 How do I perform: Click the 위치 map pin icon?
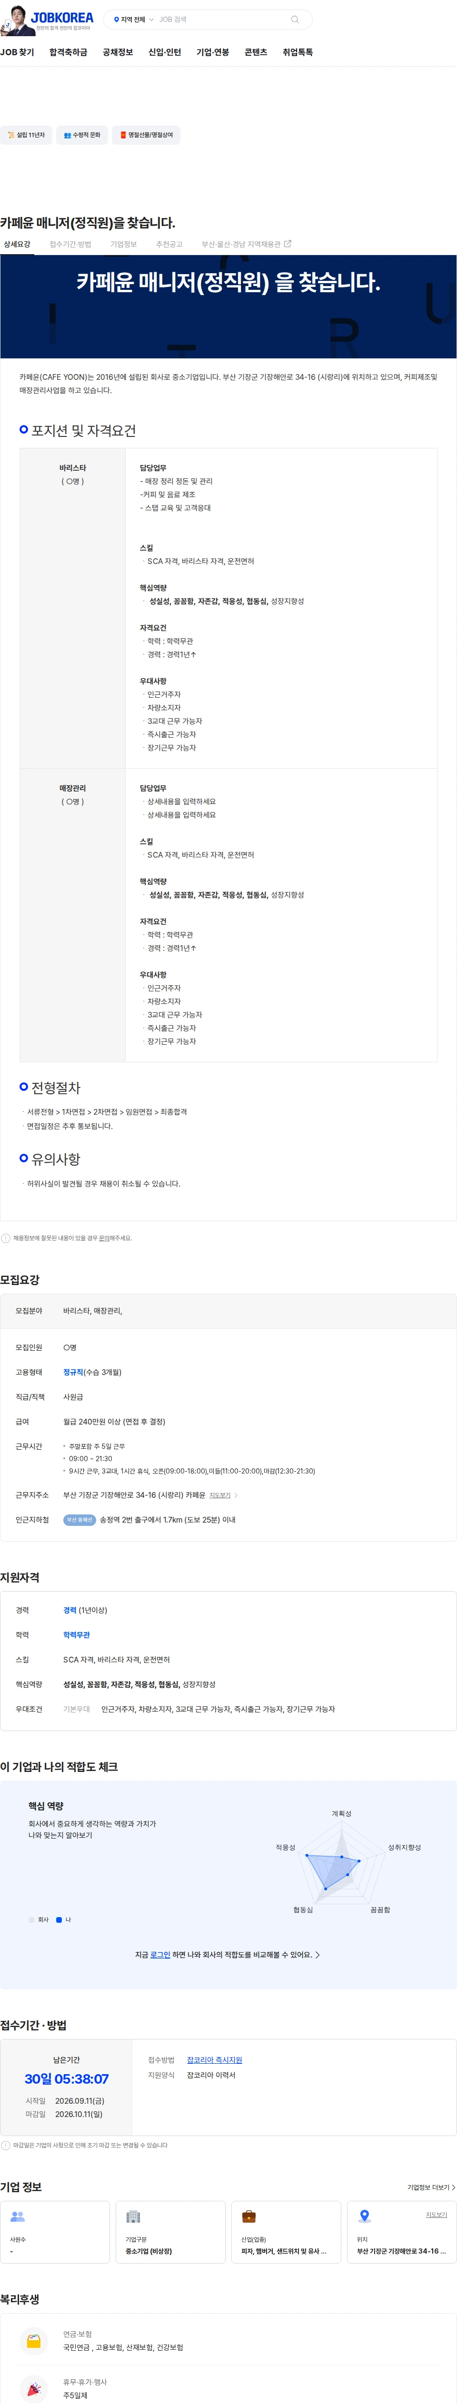[365, 2216]
